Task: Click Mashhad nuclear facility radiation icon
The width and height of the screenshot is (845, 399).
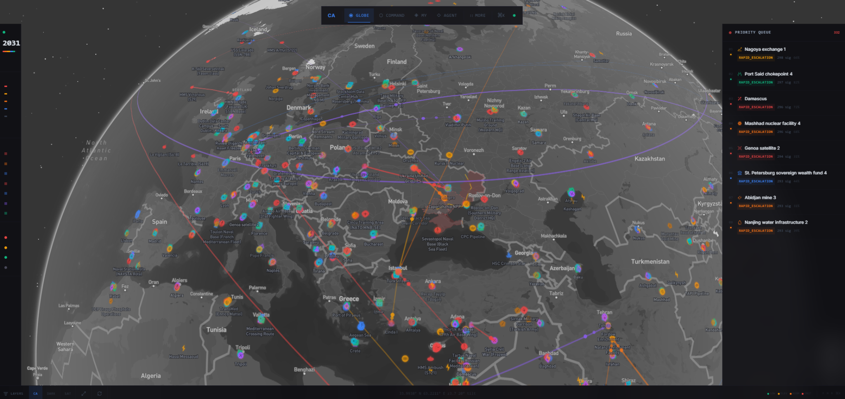Action: (x=740, y=123)
